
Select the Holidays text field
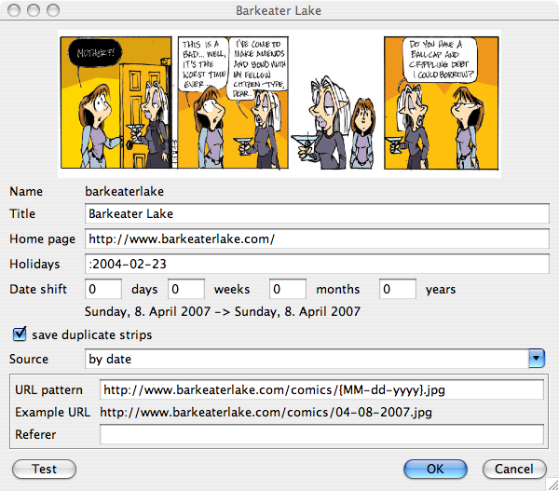(317, 264)
